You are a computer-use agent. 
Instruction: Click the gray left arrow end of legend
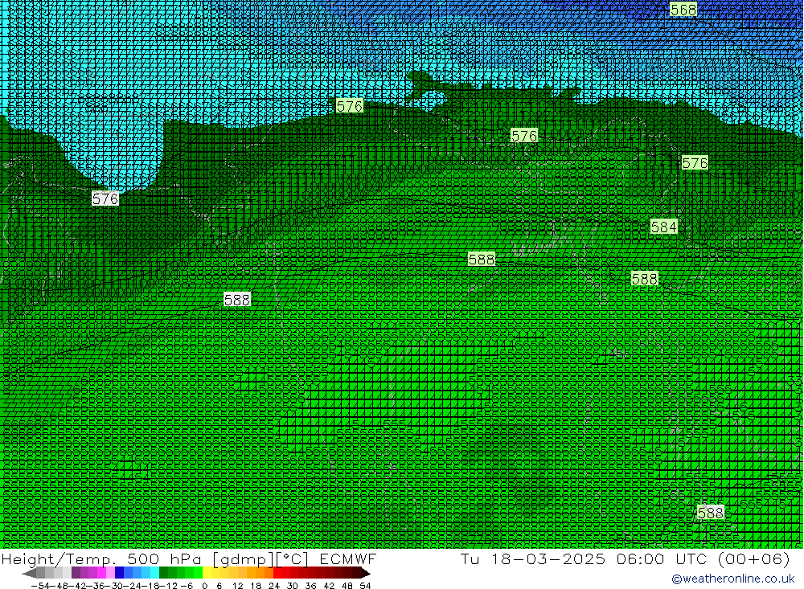[x=29, y=573]
